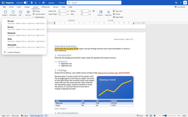The height and width of the screenshot is (117, 188).
Task: Click Line Numbers in the ribbon
Action: click(39, 14)
